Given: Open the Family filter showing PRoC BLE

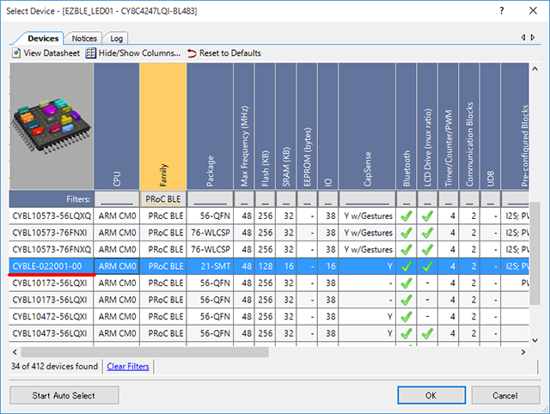Looking at the screenshot, I should pyautogui.click(x=163, y=199).
